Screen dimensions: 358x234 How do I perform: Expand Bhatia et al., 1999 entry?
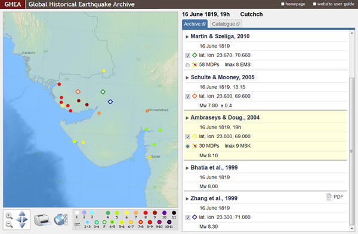coord(187,168)
